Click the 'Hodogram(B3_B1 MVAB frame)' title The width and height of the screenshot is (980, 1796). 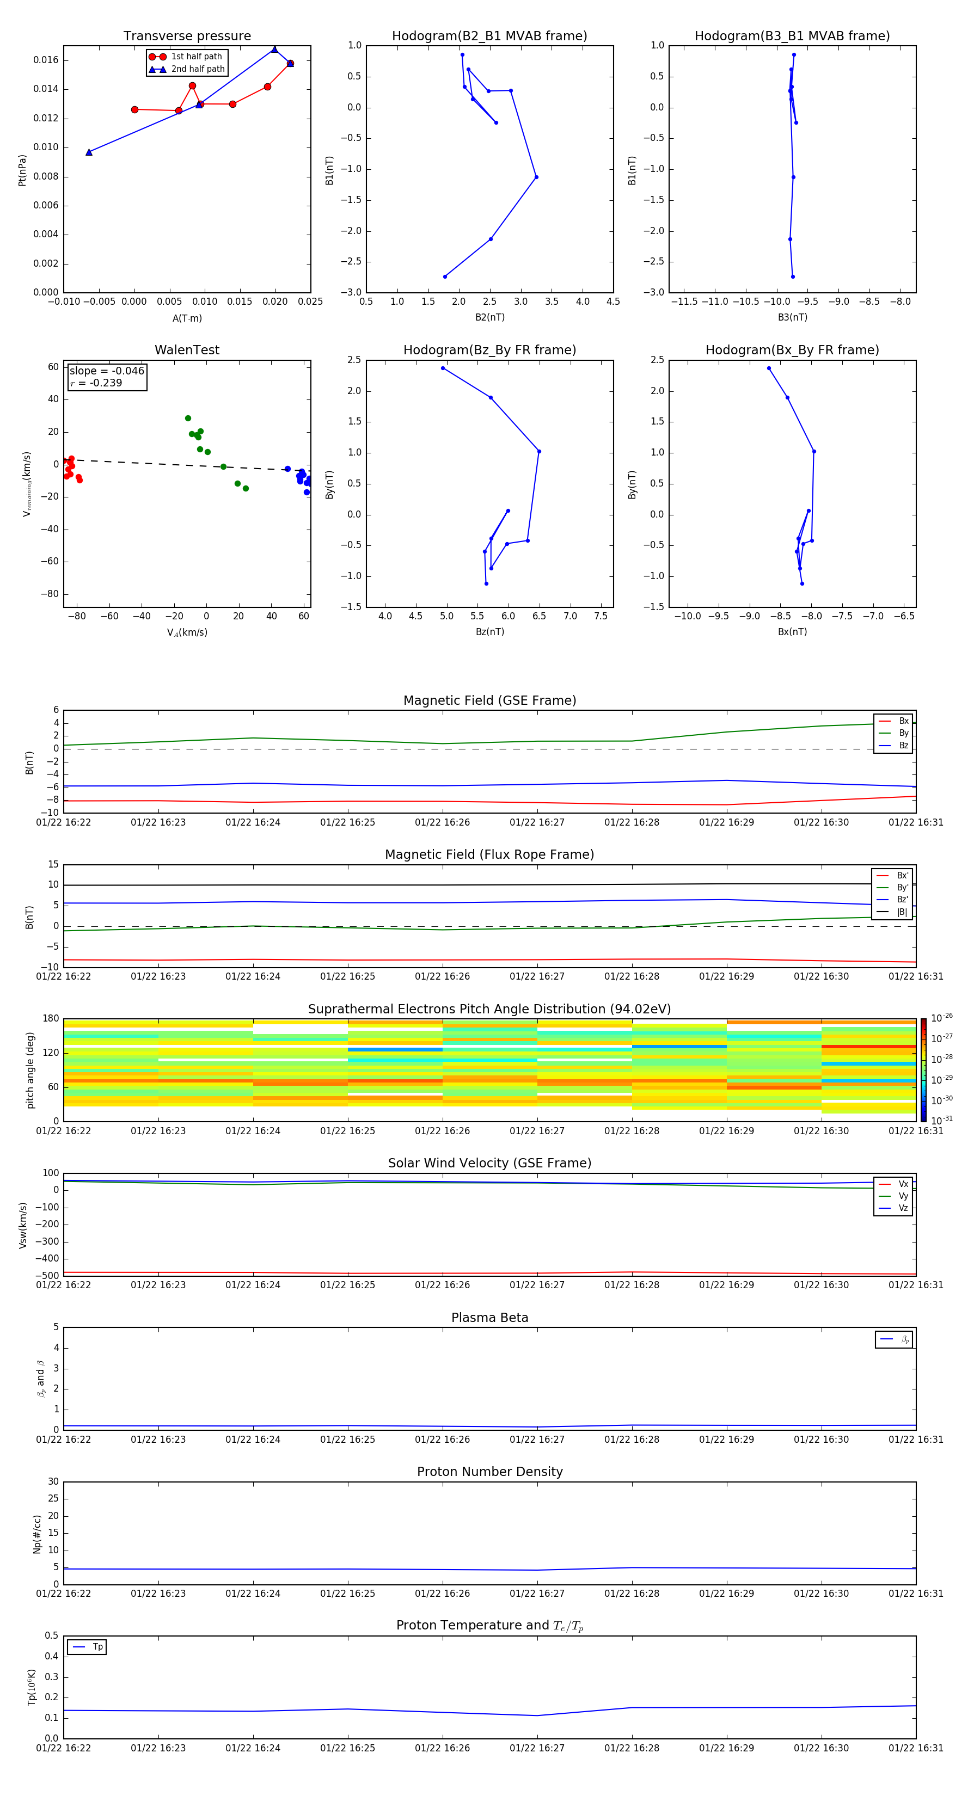pyautogui.click(x=792, y=36)
